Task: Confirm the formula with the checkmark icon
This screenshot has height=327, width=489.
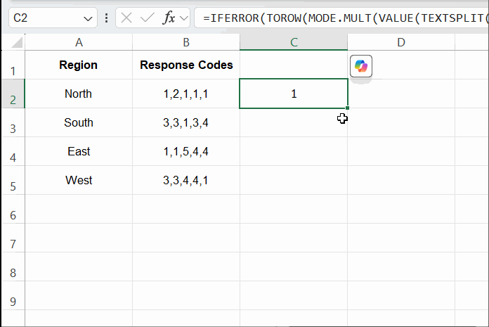Action: pos(148,18)
